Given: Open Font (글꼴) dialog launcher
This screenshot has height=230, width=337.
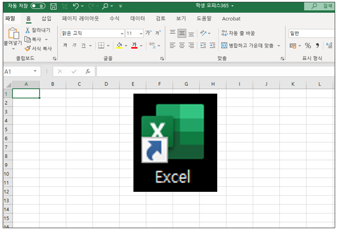Looking at the screenshot, I should pos(162,59).
